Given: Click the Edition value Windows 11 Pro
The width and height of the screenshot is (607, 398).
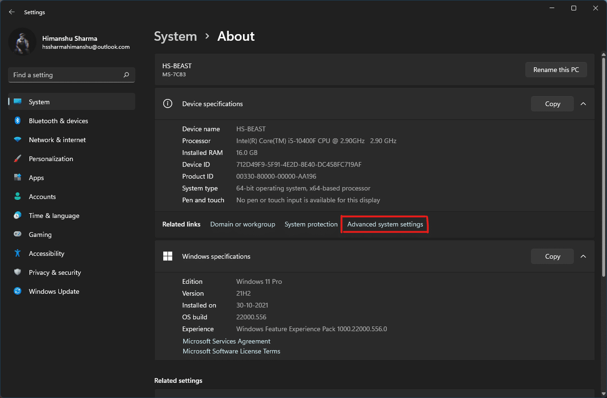Looking at the screenshot, I should (x=259, y=281).
